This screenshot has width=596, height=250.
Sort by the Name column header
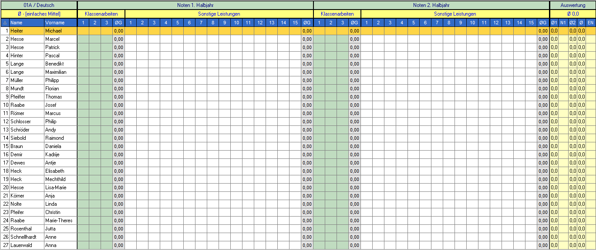[27, 23]
